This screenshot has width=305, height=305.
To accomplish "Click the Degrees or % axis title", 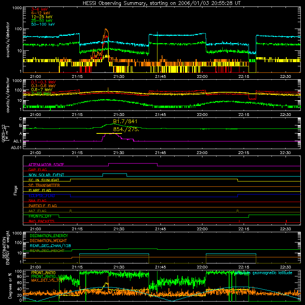I will click(x=10, y=286).
